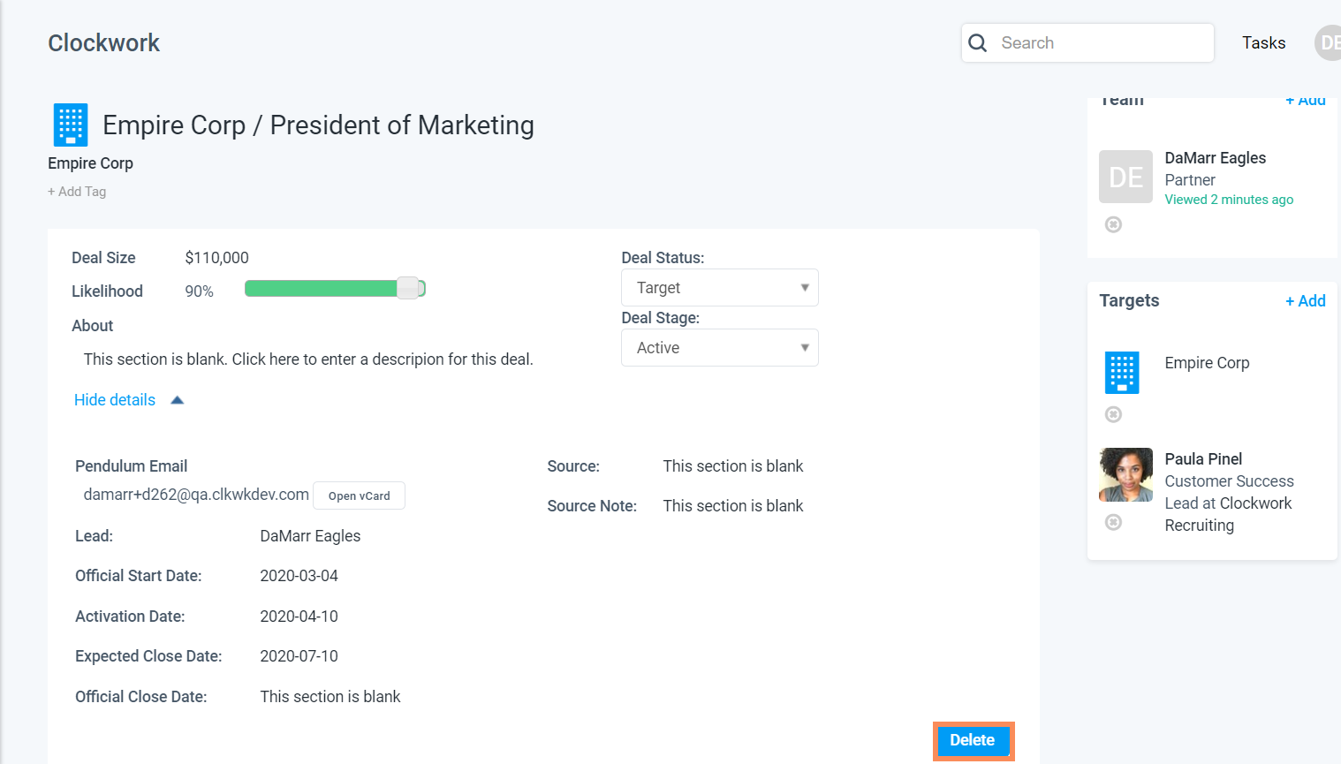1341x764 pixels.
Task: Click + Add Tag link
Action: coord(77,192)
